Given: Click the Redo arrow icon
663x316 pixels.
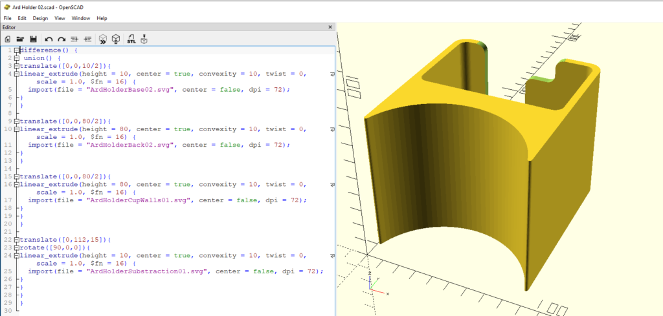Looking at the screenshot, I should click(62, 39).
